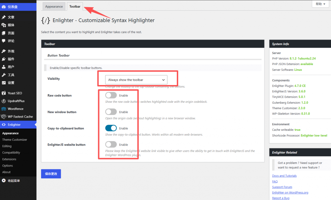This screenshot has width=331, height=200.
Task: Click the WP Fastest Cache cheetah icon
Action: [x=4, y=117]
